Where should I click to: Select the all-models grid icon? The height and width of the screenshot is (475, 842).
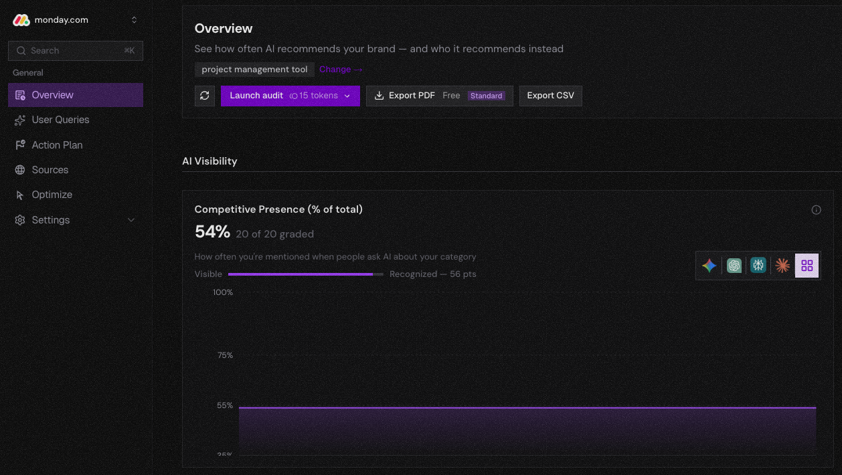tap(807, 266)
